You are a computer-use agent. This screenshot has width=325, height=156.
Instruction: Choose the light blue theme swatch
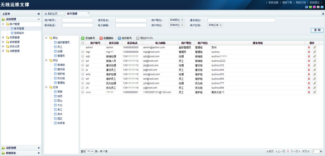point(322,7)
